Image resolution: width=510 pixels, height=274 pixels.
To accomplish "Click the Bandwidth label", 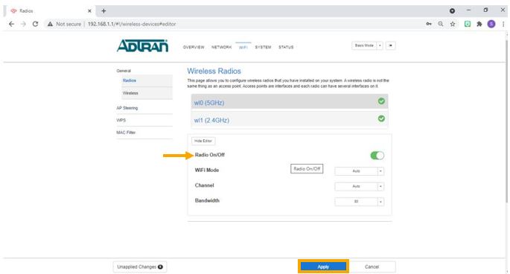I will pos(207,200).
